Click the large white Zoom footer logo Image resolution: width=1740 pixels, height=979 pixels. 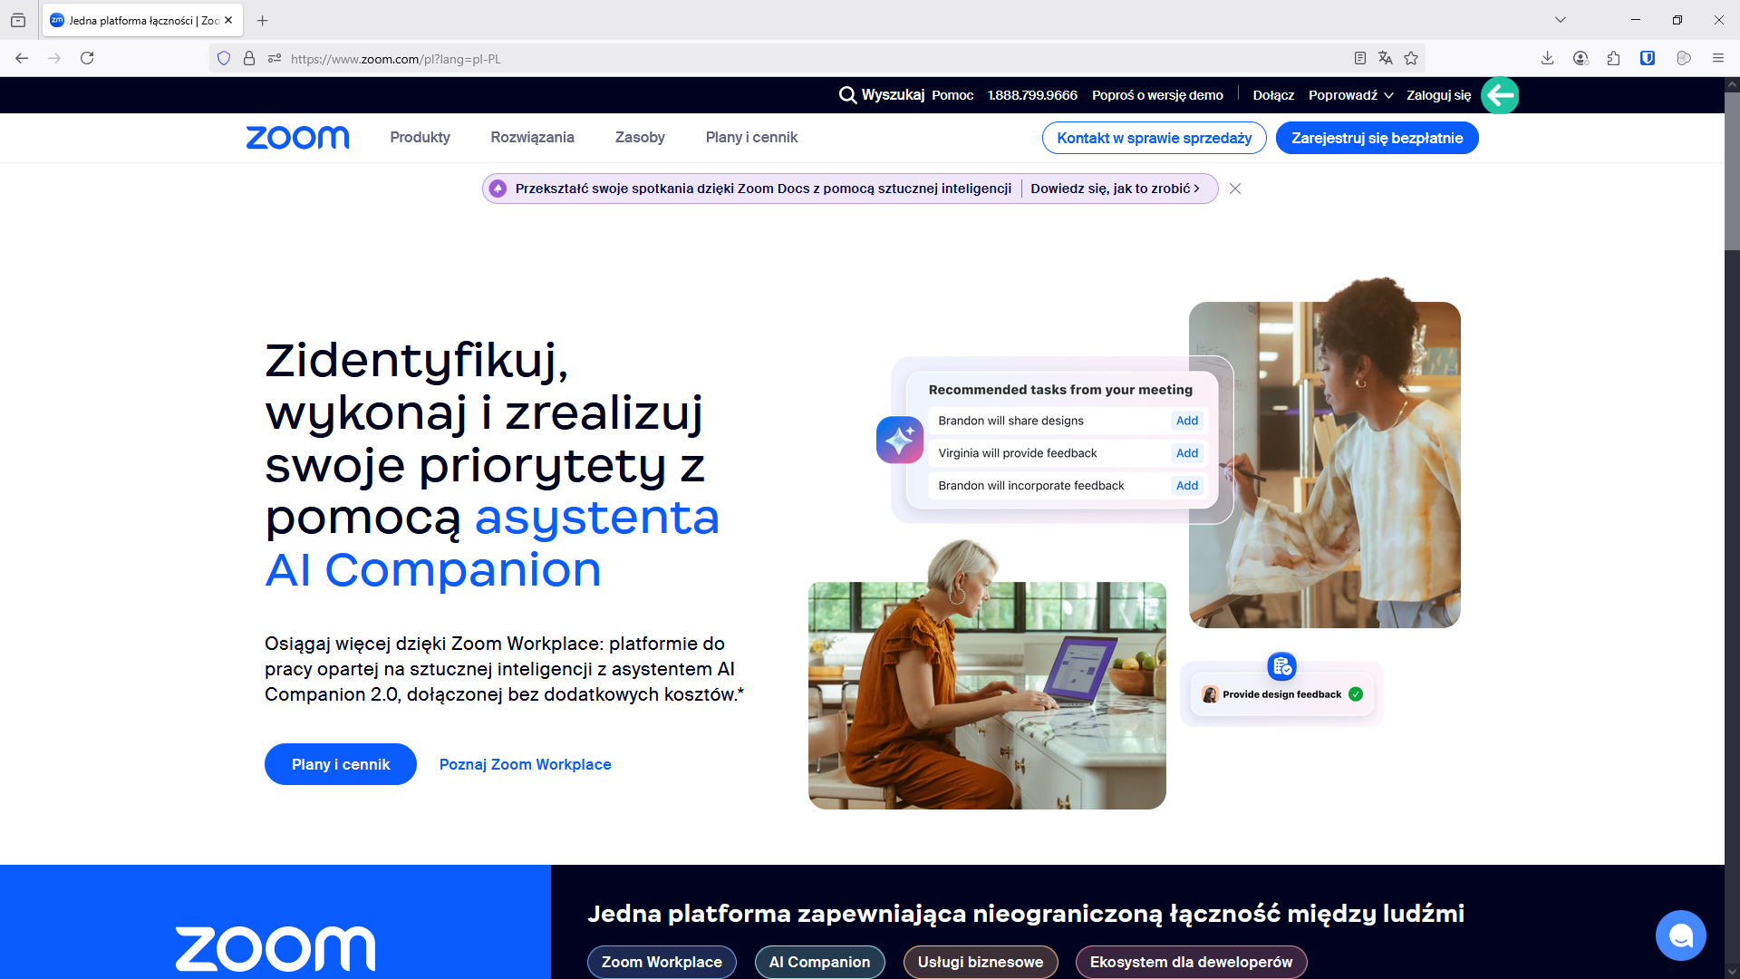pyautogui.click(x=275, y=949)
